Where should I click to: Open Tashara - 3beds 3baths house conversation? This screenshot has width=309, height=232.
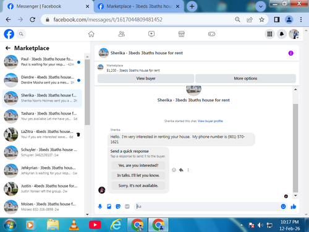[x=42, y=116]
